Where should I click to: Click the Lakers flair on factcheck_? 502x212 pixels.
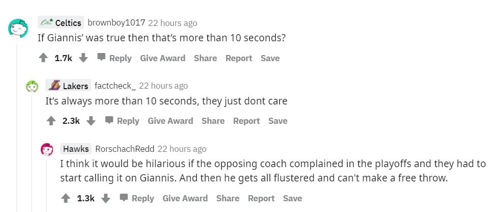68,86
